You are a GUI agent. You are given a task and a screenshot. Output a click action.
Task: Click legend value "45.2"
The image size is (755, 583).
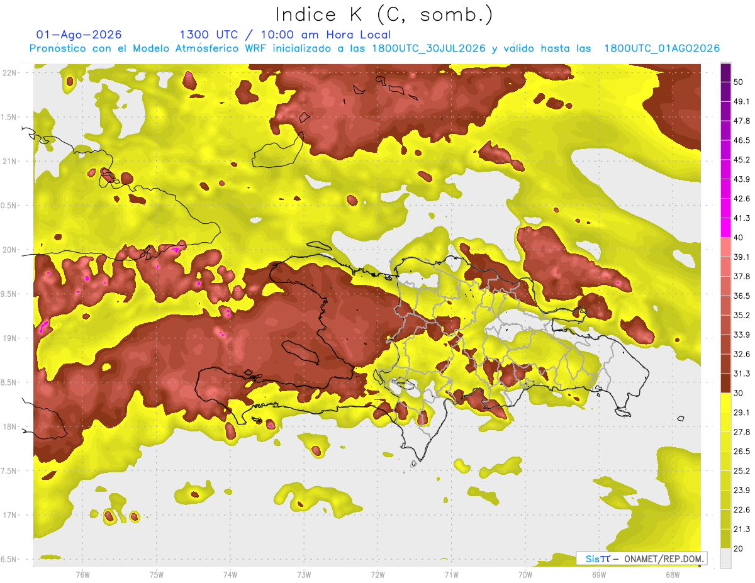(742, 160)
